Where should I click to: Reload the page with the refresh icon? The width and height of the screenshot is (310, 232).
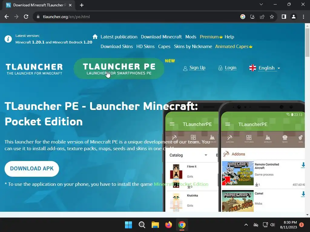click(x=26, y=17)
